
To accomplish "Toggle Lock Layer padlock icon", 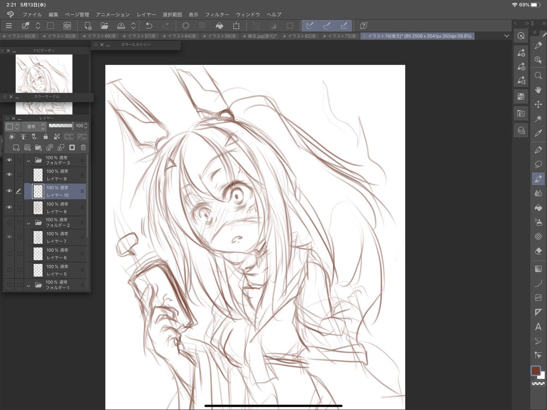I will point(46,136).
